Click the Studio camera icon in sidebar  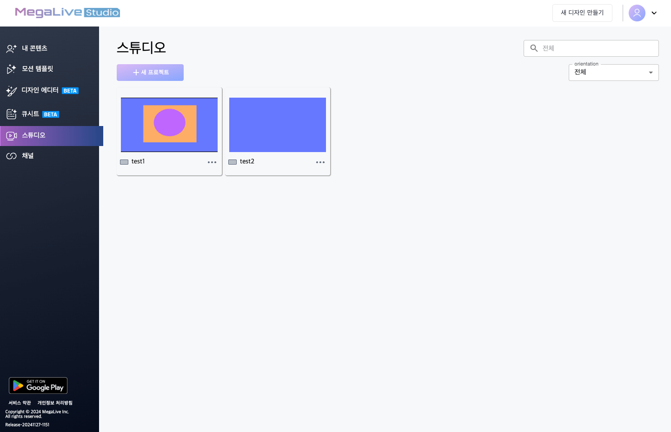[x=11, y=136]
